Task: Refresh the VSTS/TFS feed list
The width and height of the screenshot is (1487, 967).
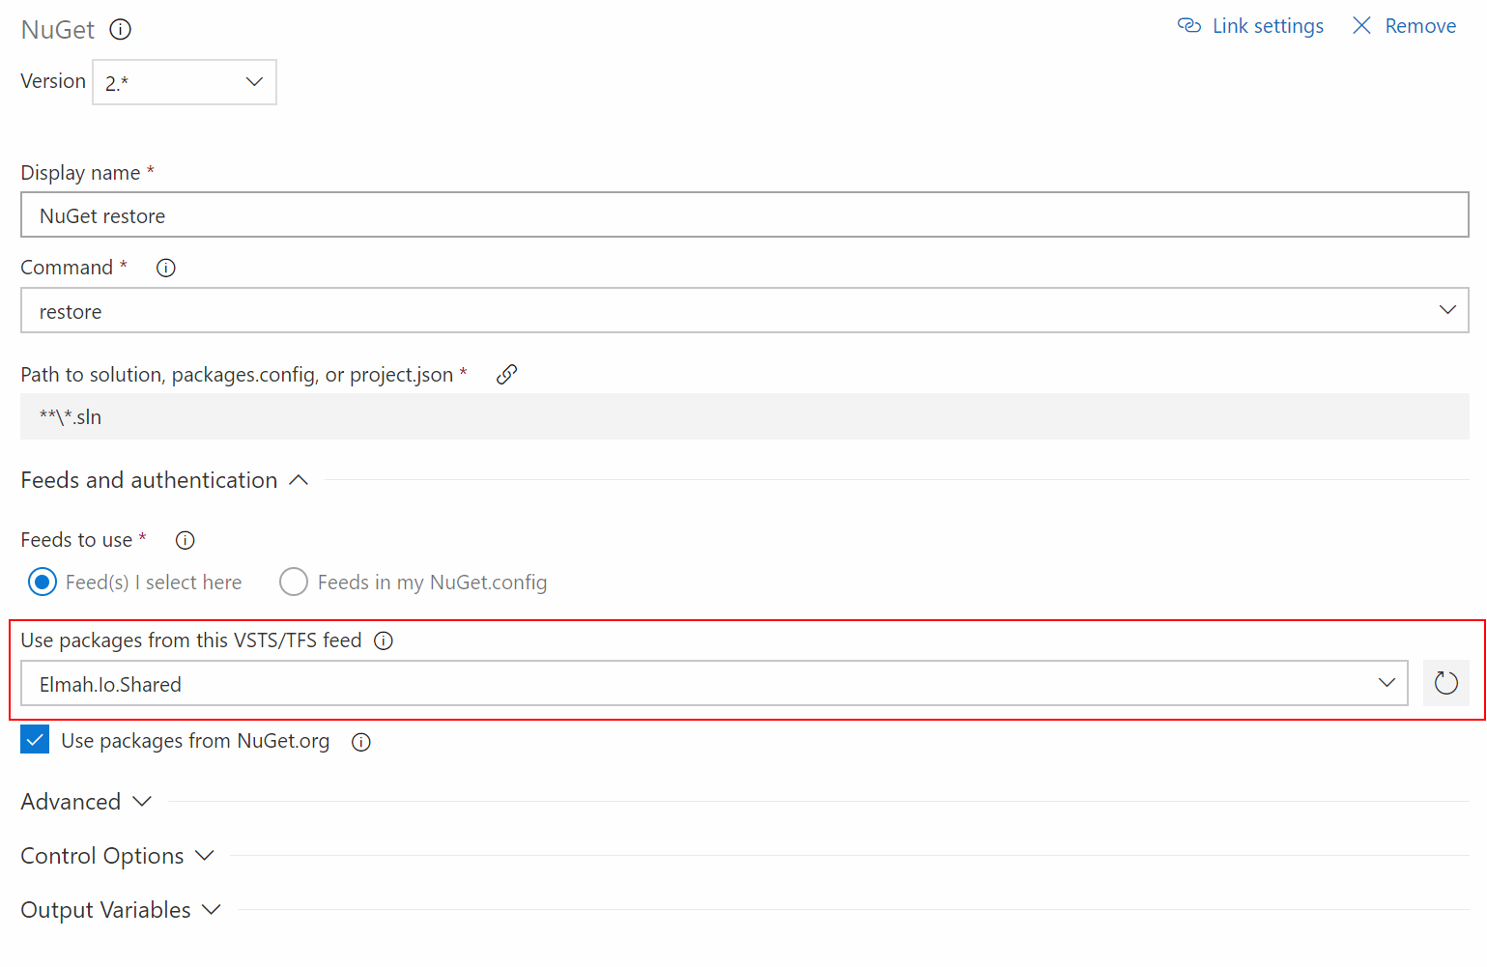Action: point(1445,683)
